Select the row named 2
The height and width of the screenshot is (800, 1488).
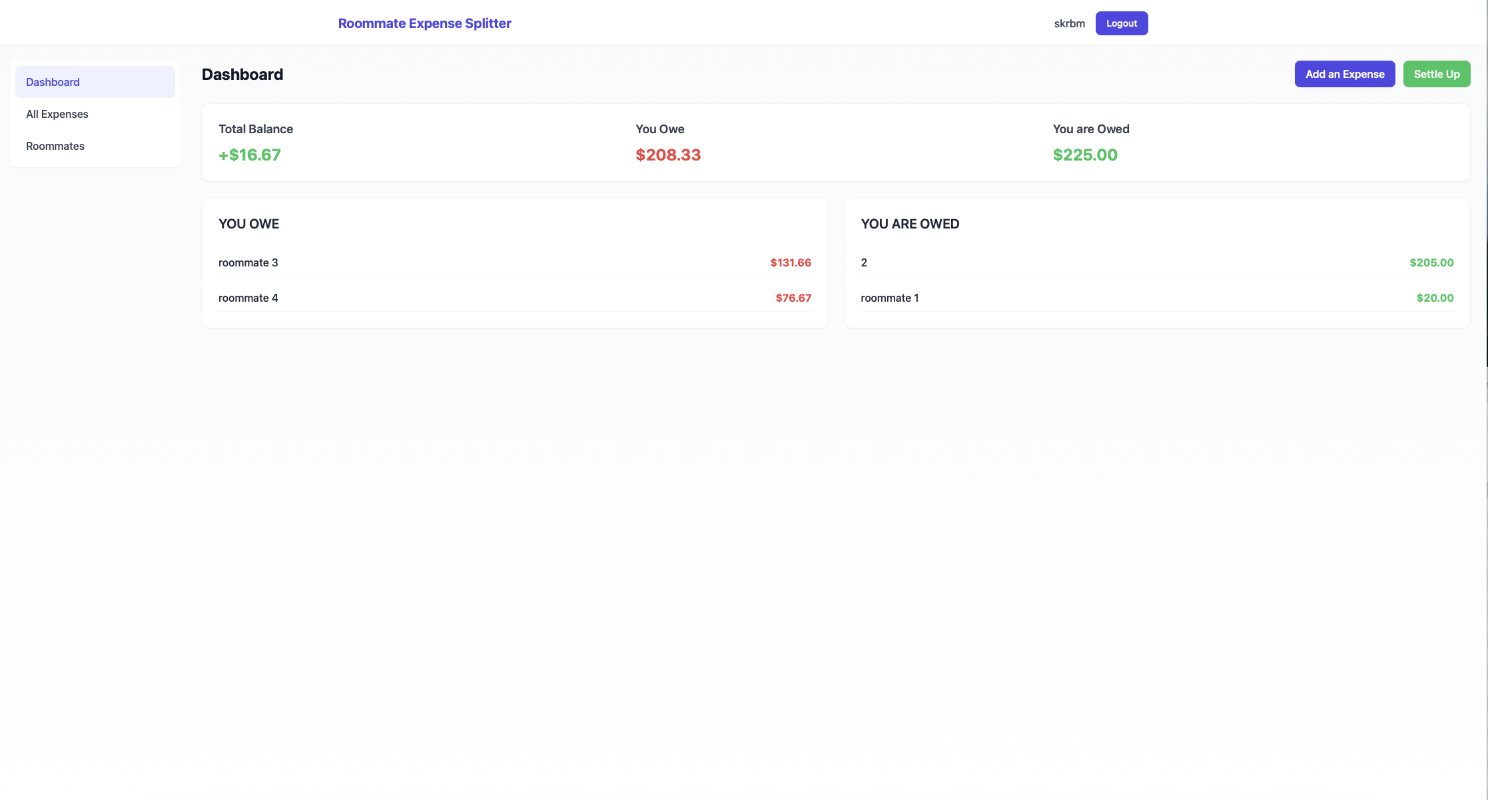point(864,262)
